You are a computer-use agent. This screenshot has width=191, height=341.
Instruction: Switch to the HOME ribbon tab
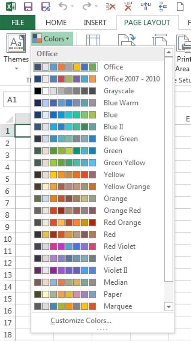tap(56, 23)
